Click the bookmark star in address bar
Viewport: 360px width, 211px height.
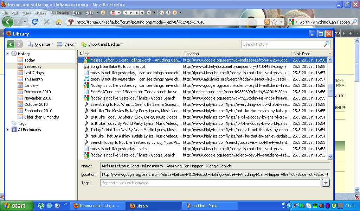pos(274,22)
